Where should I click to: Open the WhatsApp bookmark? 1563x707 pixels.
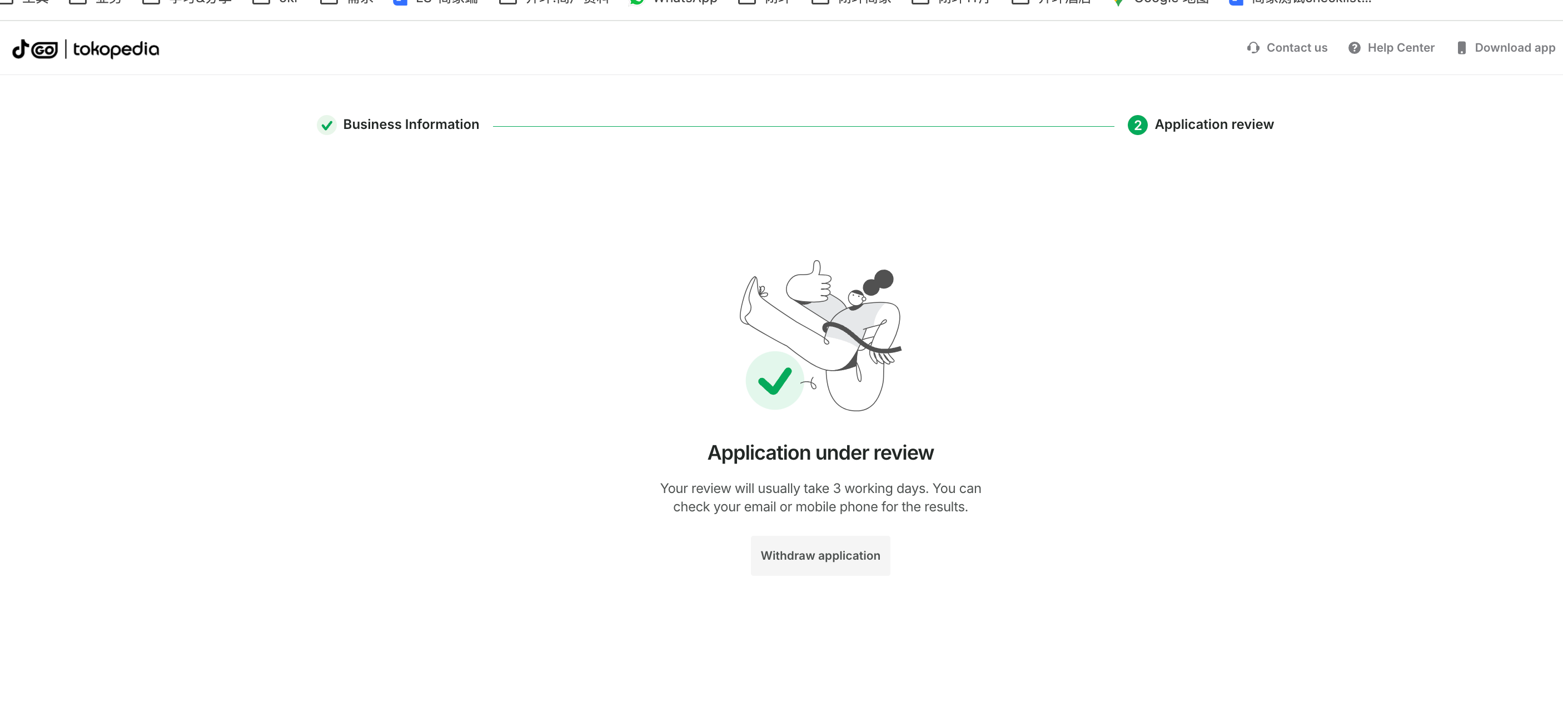click(674, 2)
